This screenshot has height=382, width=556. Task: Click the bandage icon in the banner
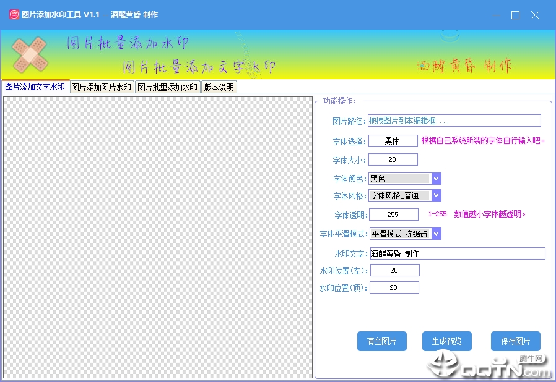[30, 54]
